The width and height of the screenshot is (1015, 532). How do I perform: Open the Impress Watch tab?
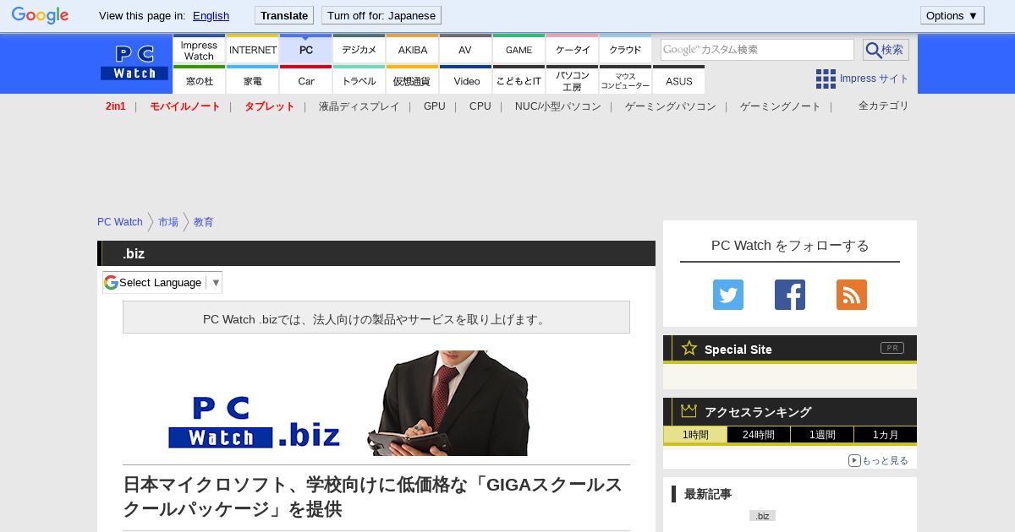(199, 50)
